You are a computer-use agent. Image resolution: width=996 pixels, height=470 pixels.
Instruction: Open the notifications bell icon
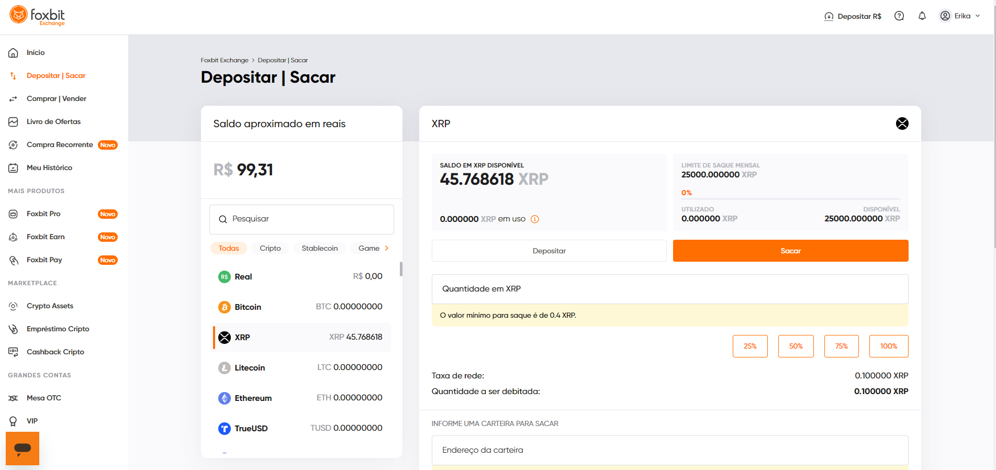922,16
